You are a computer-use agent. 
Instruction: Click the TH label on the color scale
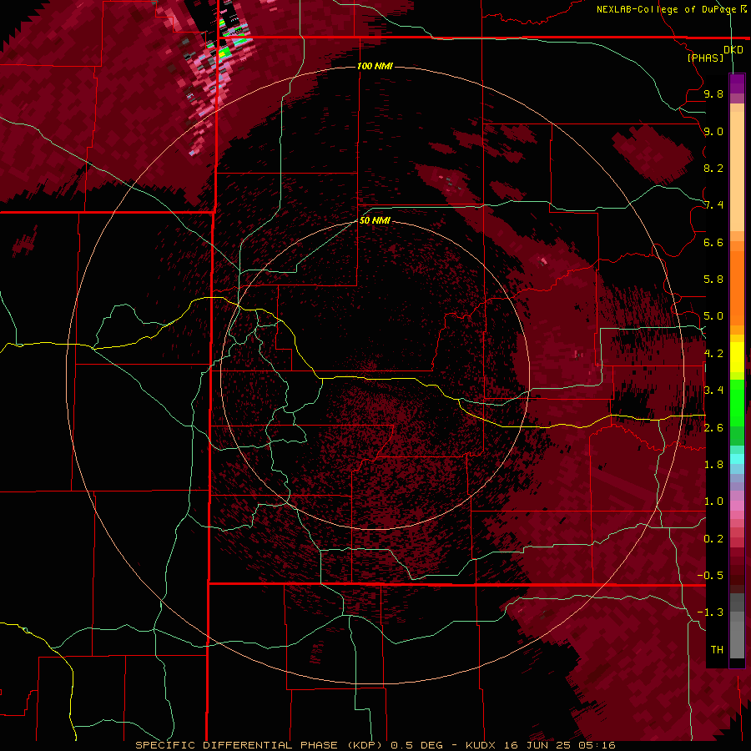[x=717, y=650]
